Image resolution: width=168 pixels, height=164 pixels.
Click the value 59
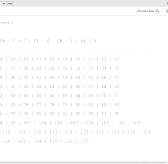[x=117, y=86]
